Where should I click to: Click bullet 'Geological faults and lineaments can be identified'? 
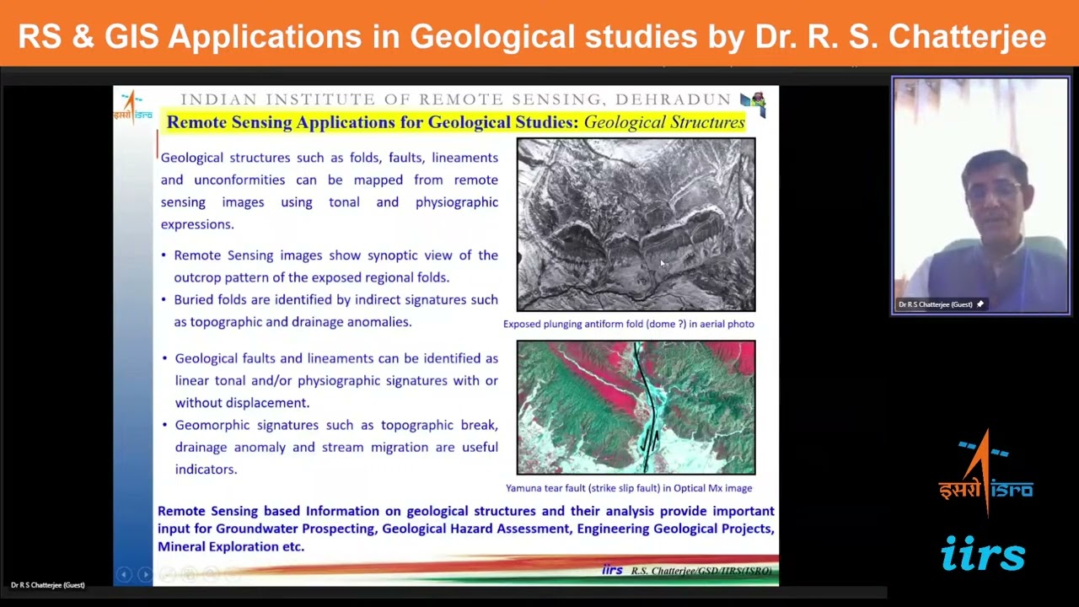pyautogui.click(x=330, y=380)
